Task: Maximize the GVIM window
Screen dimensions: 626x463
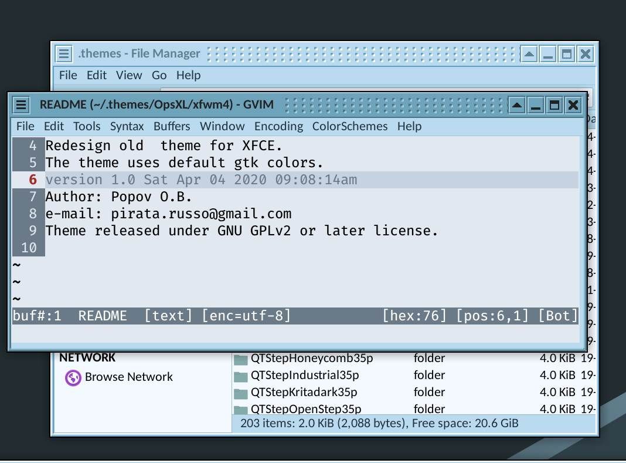Action: [554, 105]
